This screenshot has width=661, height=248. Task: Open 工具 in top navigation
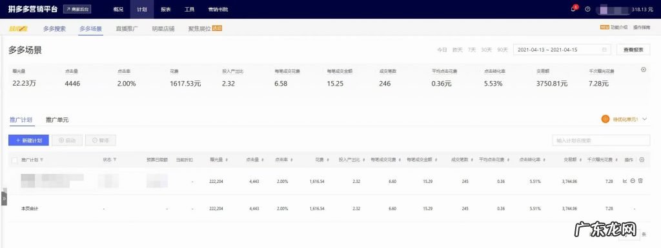point(189,9)
